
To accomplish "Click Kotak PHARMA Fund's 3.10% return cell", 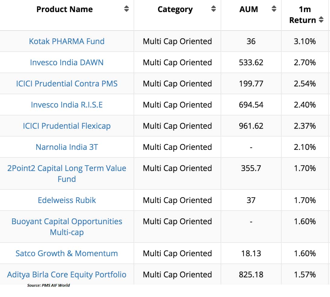I will tap(305, 41).
